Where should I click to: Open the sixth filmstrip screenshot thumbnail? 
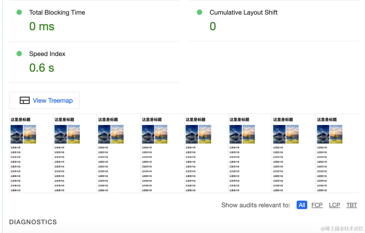tap(250, 153)
